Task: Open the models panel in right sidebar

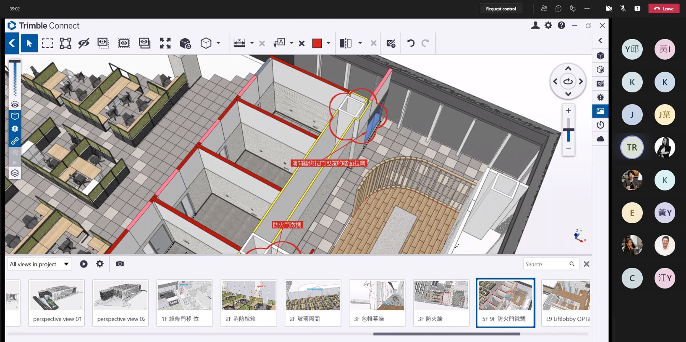Action: pyautogui.click(x=600, y=56)
